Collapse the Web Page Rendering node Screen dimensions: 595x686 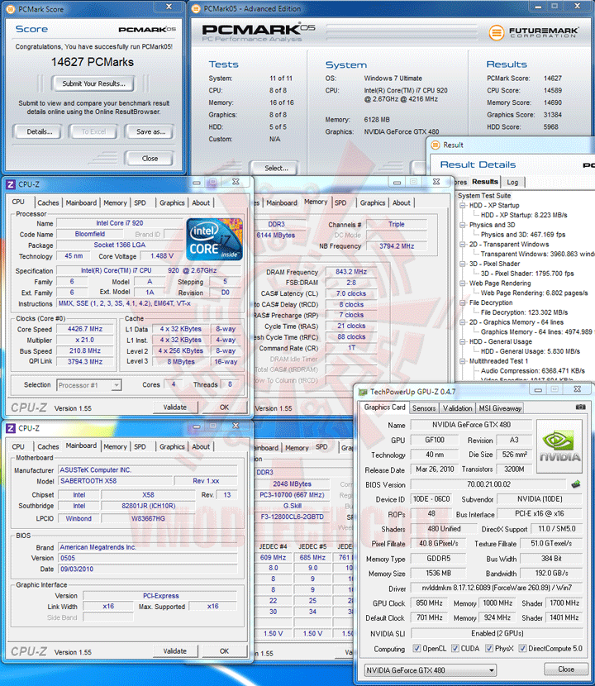coord(463,283)
